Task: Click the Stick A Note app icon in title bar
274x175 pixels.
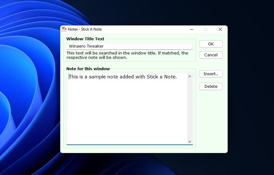Action: coord(64,29)
